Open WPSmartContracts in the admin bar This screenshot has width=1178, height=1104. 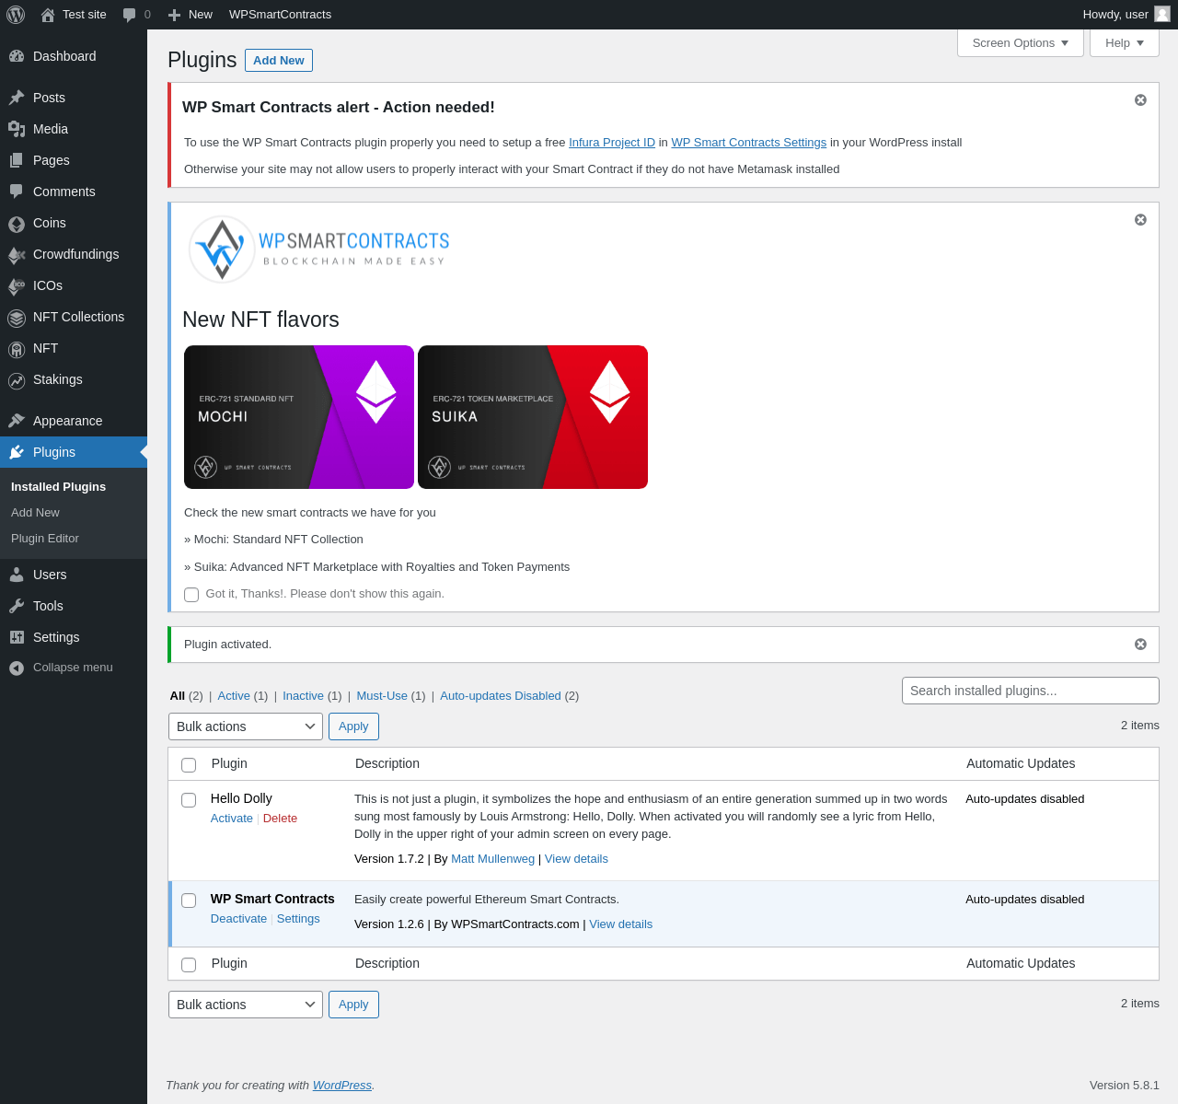[x=280, y=15]
